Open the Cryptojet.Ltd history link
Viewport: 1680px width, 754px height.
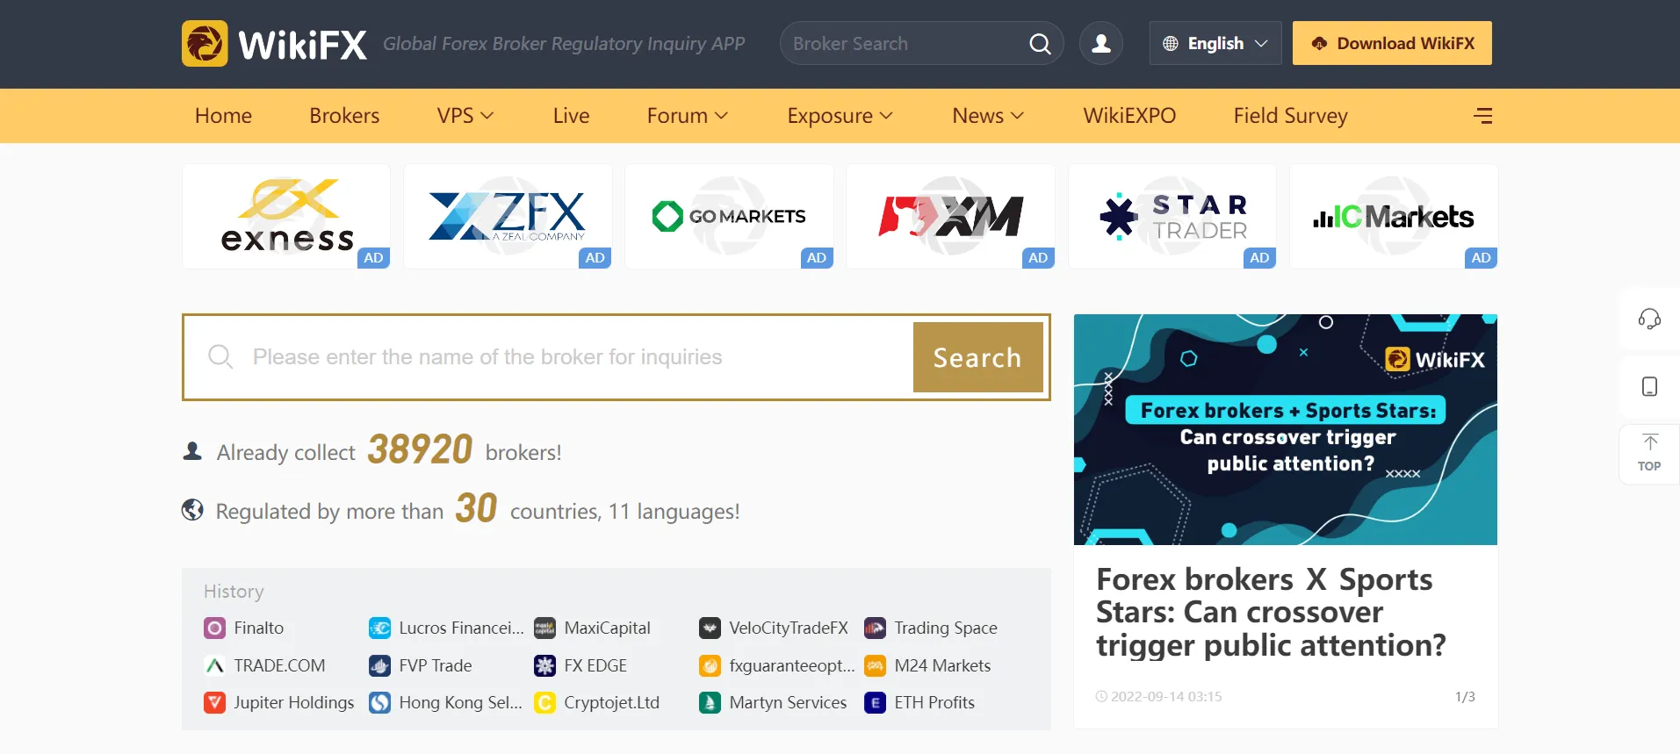611,703
